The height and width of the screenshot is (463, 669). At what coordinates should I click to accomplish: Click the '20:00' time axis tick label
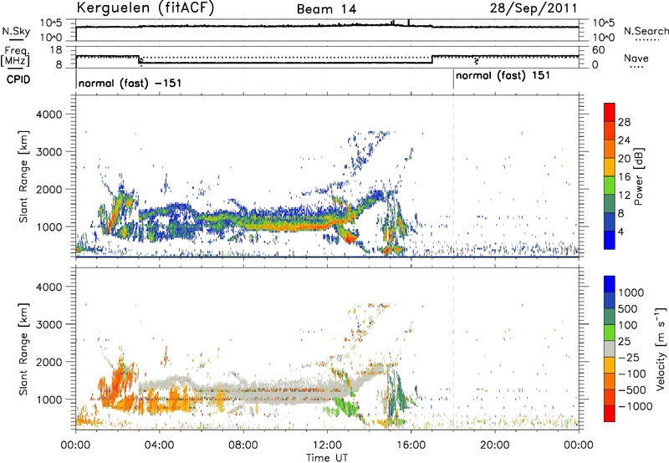pyautogui.click(x=495, y=445)
